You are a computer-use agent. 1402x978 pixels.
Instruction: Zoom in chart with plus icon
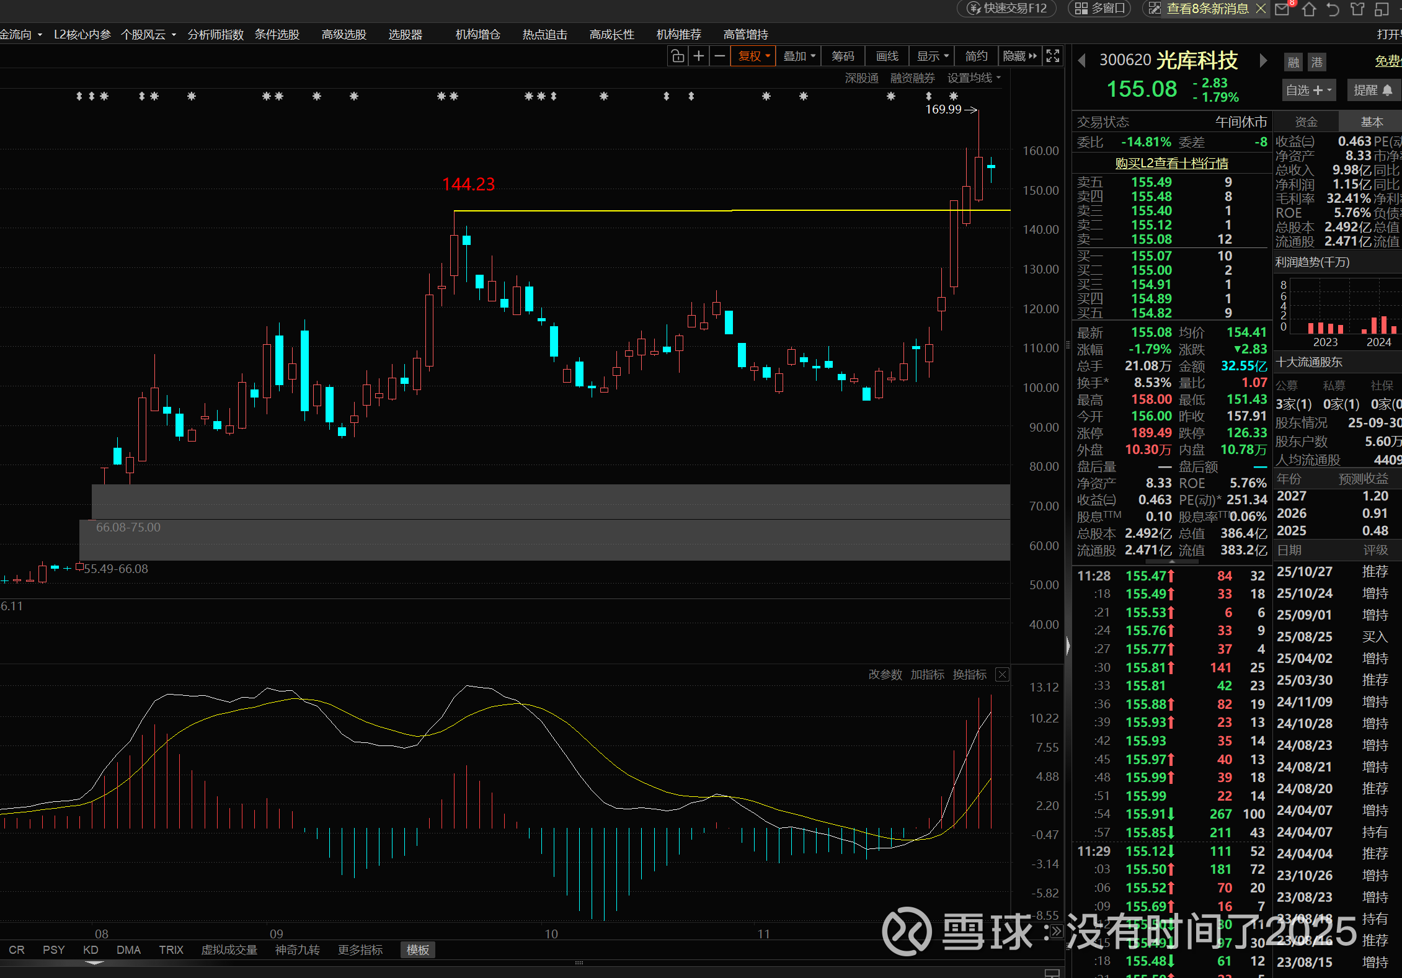tap(699, 56)
